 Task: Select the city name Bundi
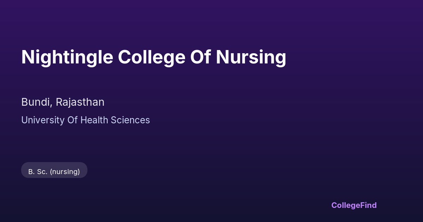(x=36, y=102)
